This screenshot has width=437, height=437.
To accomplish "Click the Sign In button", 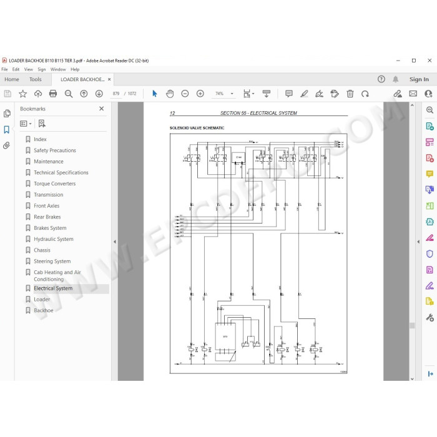I will point(419,79).
